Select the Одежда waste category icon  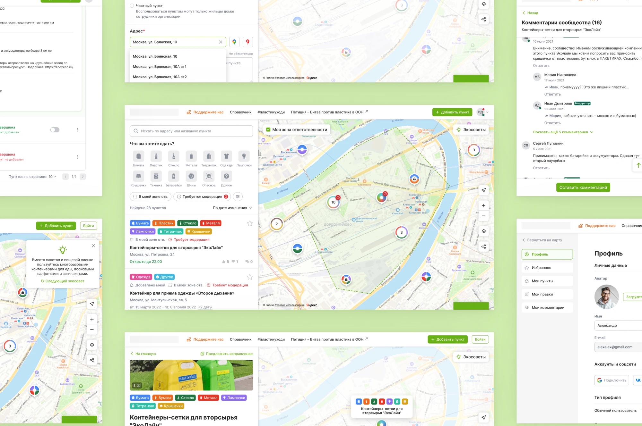[x=226, y=156]
